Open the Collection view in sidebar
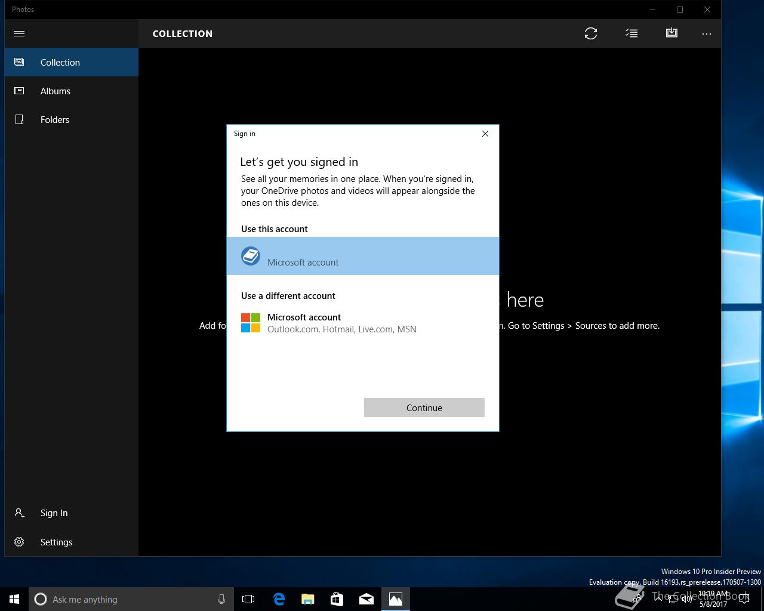The height and width of the screenshot is (611, 764). 60,62
